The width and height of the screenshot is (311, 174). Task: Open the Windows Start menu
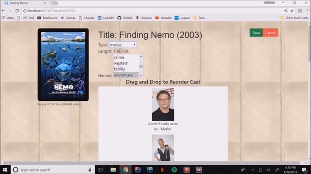(5, 170)
